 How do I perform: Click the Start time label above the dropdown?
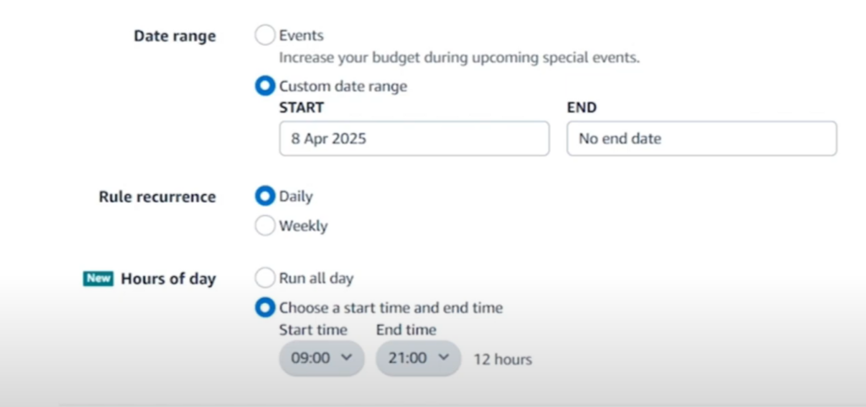(x=313, y=329)
